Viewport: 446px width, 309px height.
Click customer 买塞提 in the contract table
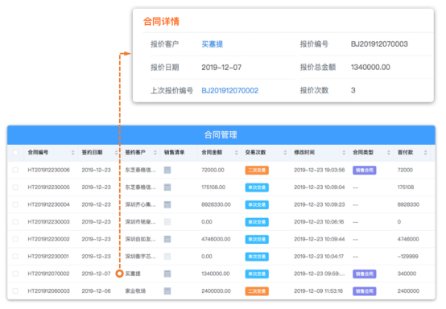pyautogui.click(x=133, y=274)
